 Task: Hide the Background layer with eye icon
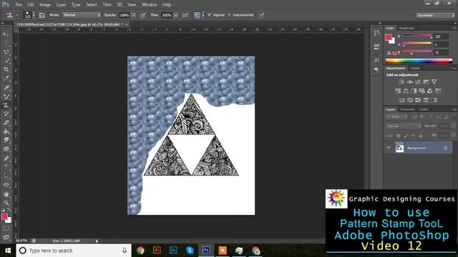coord(389,148)
